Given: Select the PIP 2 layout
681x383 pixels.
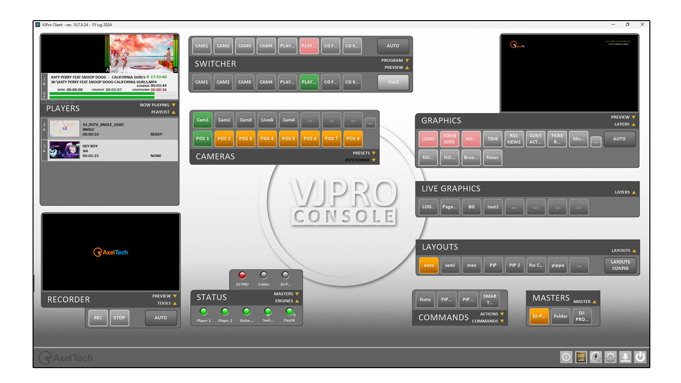Looking at the screenshot, I should coord(514,265).
